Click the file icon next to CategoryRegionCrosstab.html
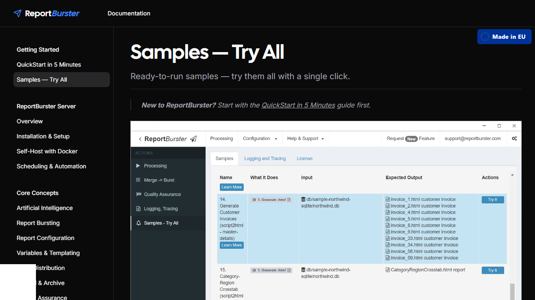 388,270
